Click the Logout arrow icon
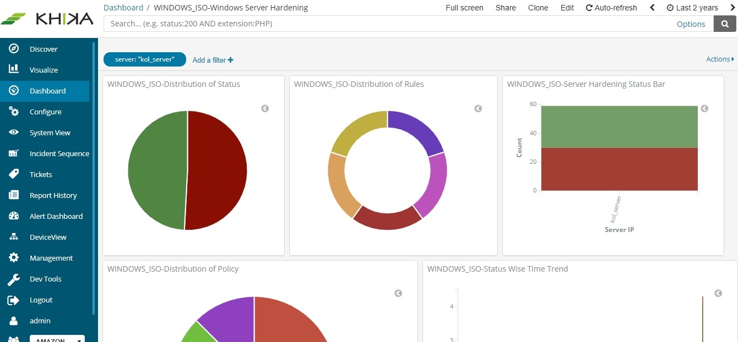The image size is (738, 342). [14, 300]
